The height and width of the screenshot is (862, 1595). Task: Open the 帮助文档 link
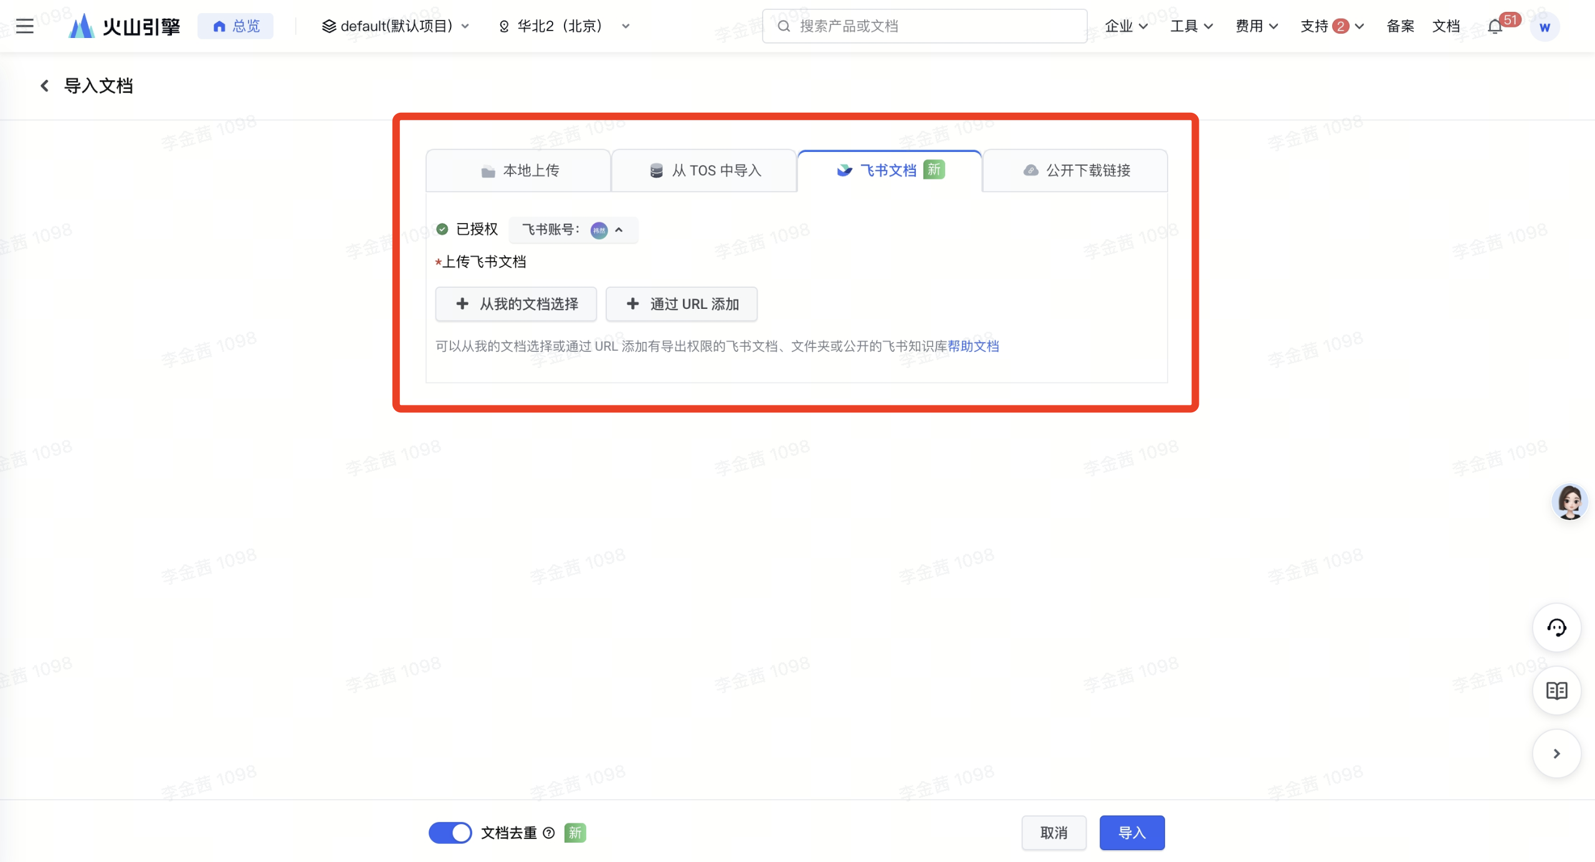(973, 346)
